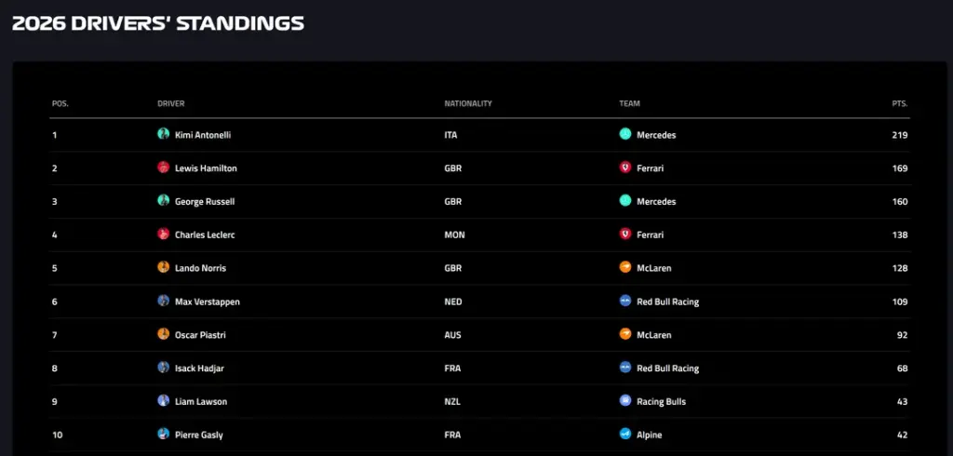Click the Racing Bulls team logo icon
Image resolution: width=953 pixels, height=456 pixels.
click(x=625, y=401)
